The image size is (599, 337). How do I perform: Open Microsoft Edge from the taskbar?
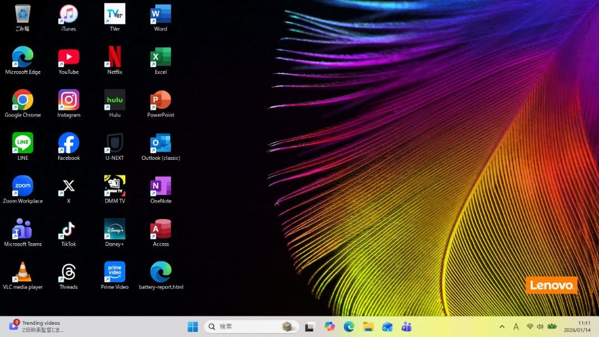pos(349,326)
